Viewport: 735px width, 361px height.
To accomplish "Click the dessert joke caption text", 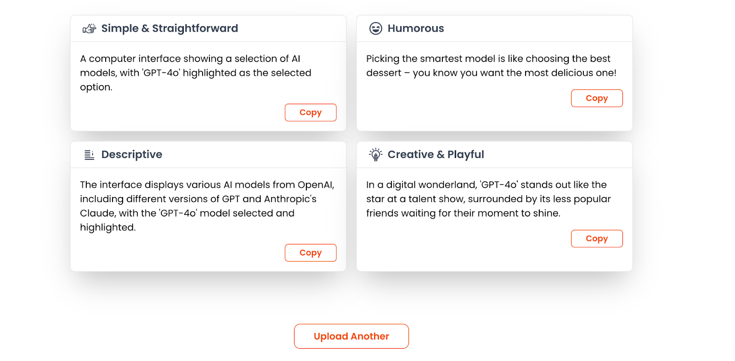I will click(491, 66).
